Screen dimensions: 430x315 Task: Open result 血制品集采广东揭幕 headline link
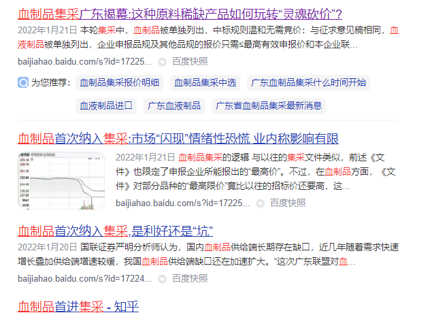(180, 14)
